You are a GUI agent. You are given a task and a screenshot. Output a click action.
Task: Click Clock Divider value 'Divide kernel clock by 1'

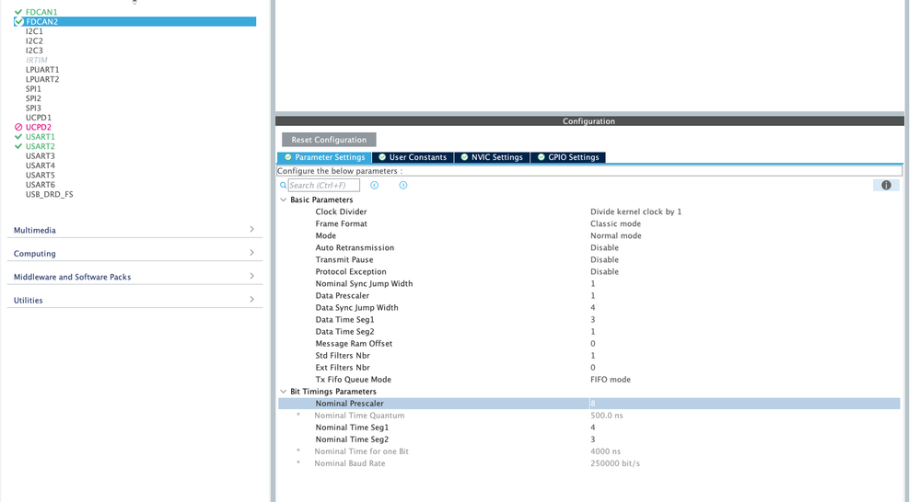[636, 211]
